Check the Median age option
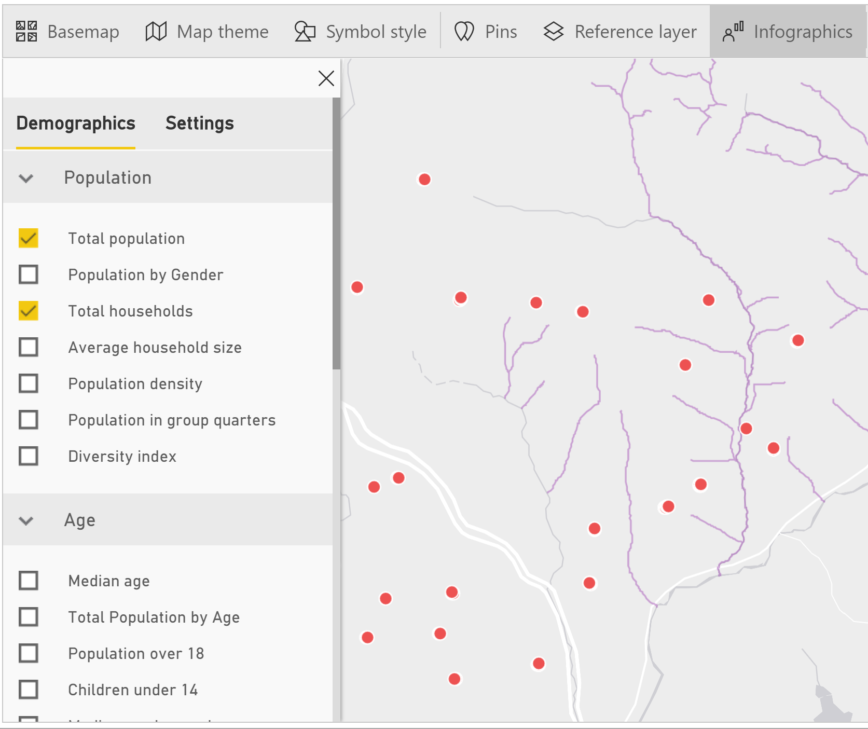 [29, 581]
